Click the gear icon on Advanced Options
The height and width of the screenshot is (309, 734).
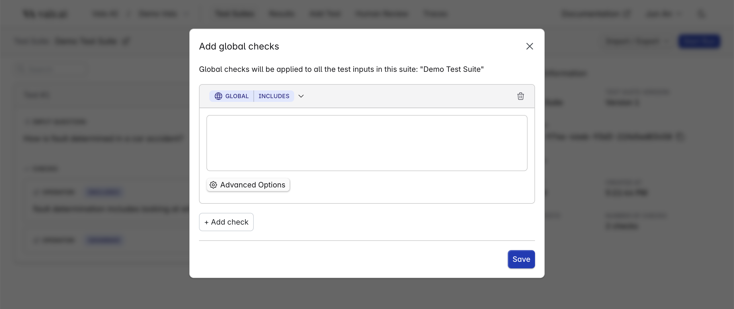[213, 185]
